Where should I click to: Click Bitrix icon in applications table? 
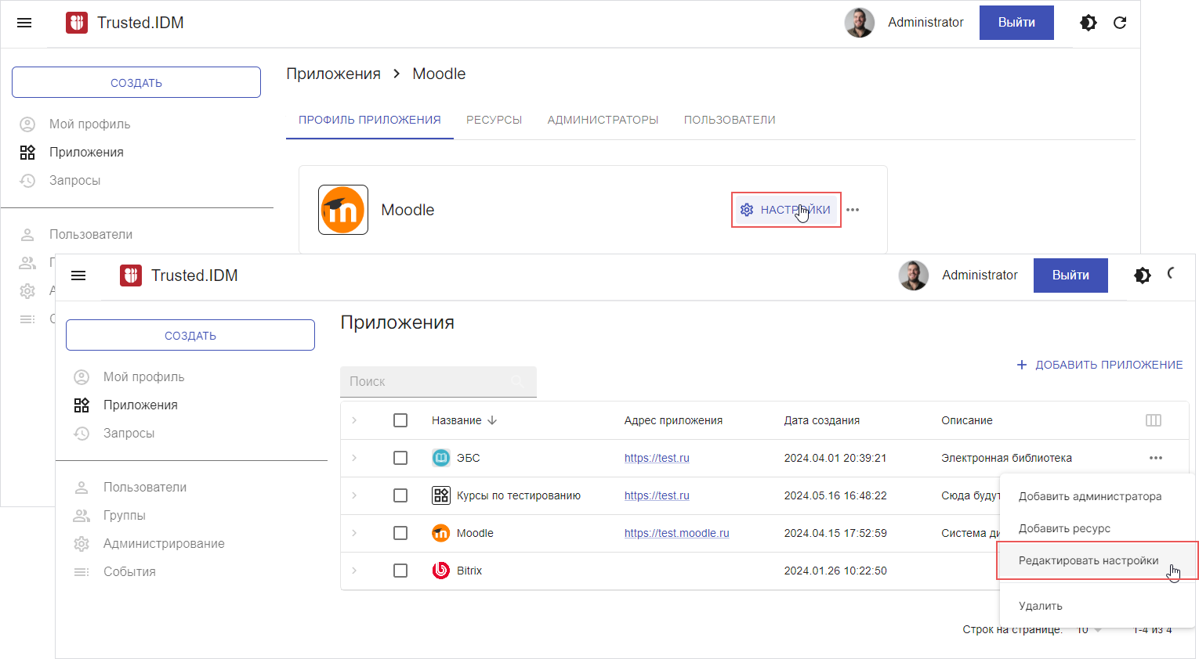coord(441,571)
